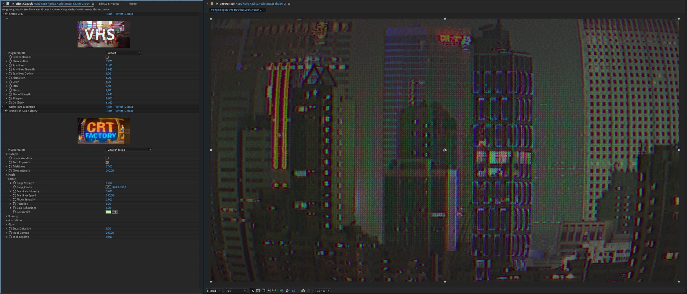Open the Show Channel RGB icon
Screen dimensions: 687x294
tap(282, 291)
